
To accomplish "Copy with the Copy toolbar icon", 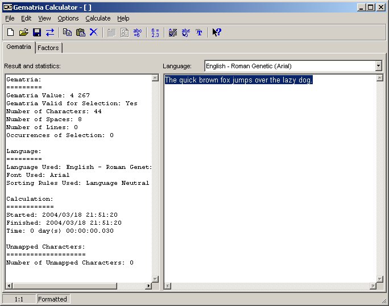I will click(x=67, y=32).
